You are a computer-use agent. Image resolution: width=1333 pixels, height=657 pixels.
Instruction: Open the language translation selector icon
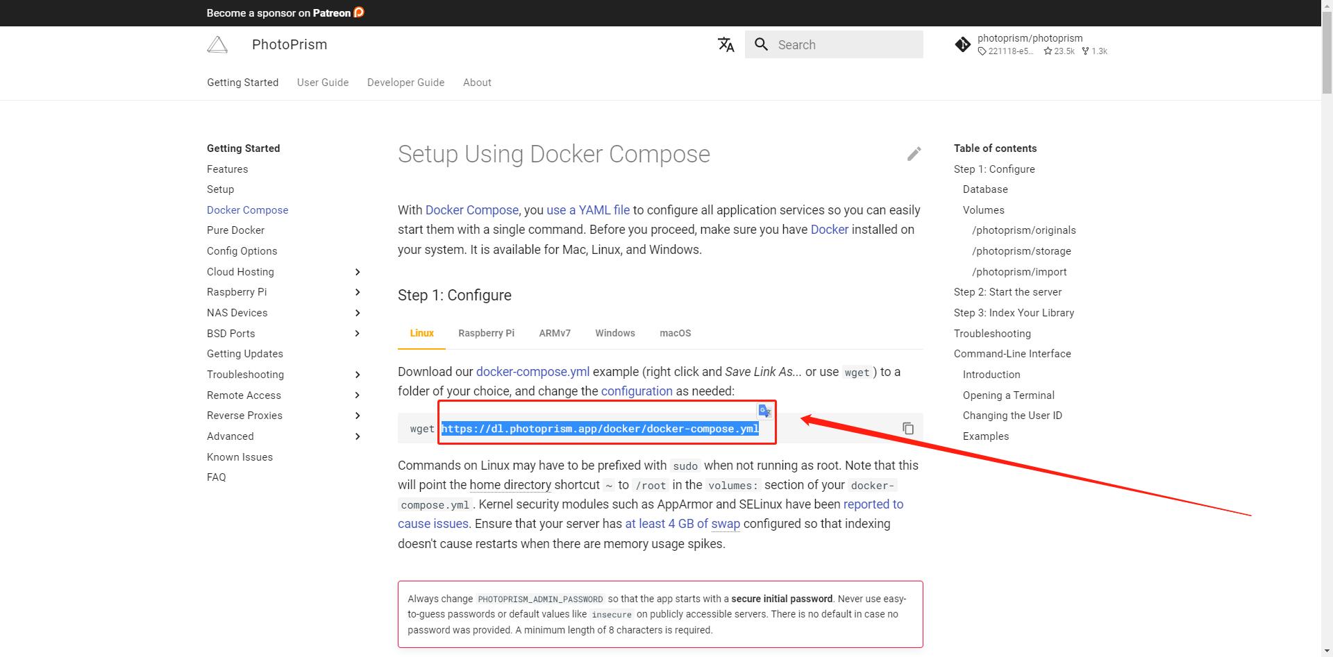point(726,44)
